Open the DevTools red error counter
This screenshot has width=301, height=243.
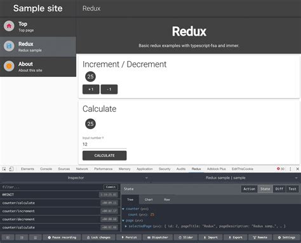(281, 169)
